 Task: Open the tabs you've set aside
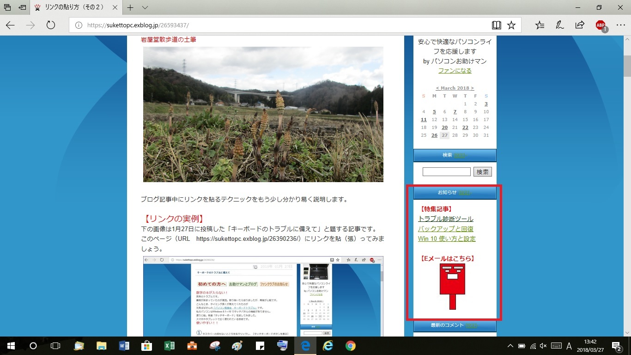point(7,7)
